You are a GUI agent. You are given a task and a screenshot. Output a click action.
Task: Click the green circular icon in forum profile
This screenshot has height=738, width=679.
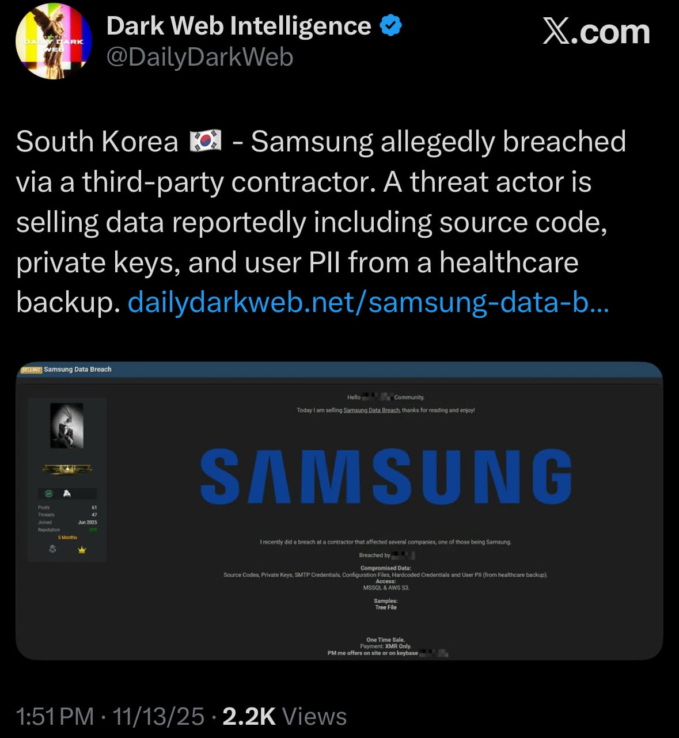(49, 494)
